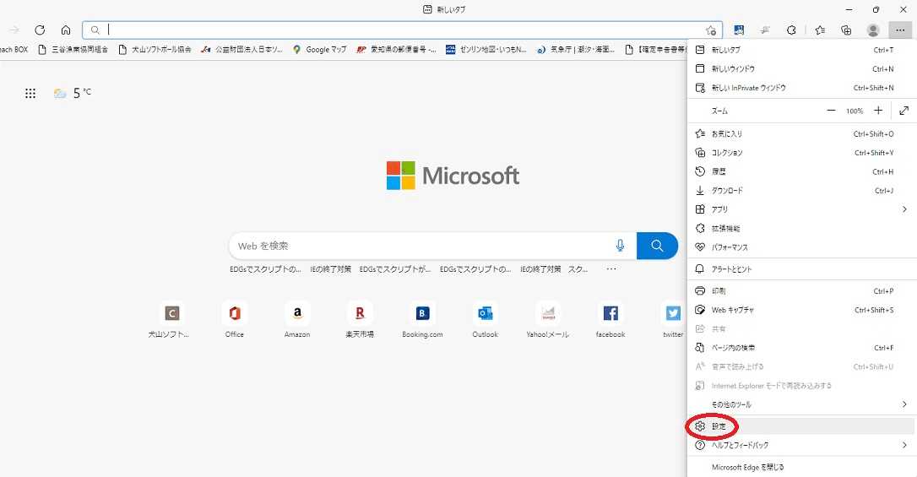
Task: Open 履歴 (history) menu item
Action: pyautogui.click(x=802, y=171)
